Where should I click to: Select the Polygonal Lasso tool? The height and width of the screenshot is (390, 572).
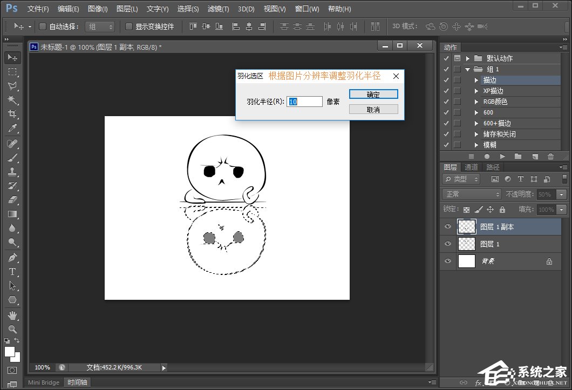[12, 86]
